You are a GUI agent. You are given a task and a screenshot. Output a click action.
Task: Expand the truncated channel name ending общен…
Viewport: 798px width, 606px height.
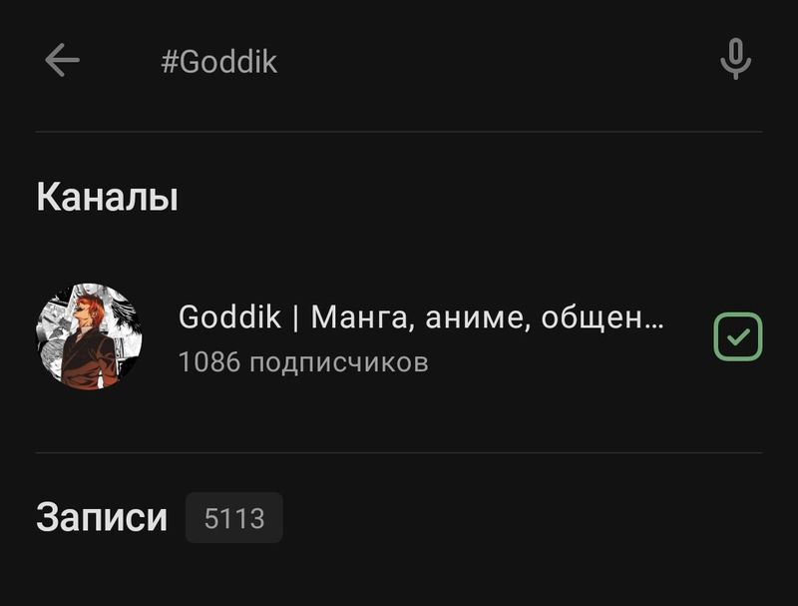click(x=421, y=316)
